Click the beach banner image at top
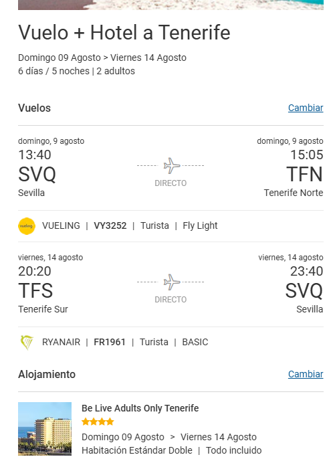Image resolution: width=333 pixels, height=463 pixels. pos(171,5)
